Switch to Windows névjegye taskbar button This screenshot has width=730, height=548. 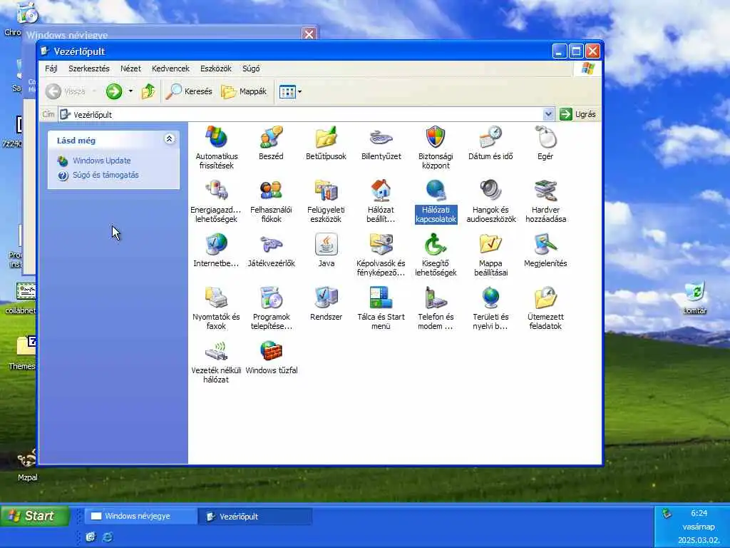click(x=141, y=516)
